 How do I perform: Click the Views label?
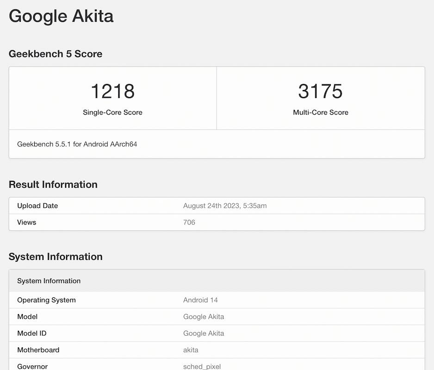click(26, 222)
